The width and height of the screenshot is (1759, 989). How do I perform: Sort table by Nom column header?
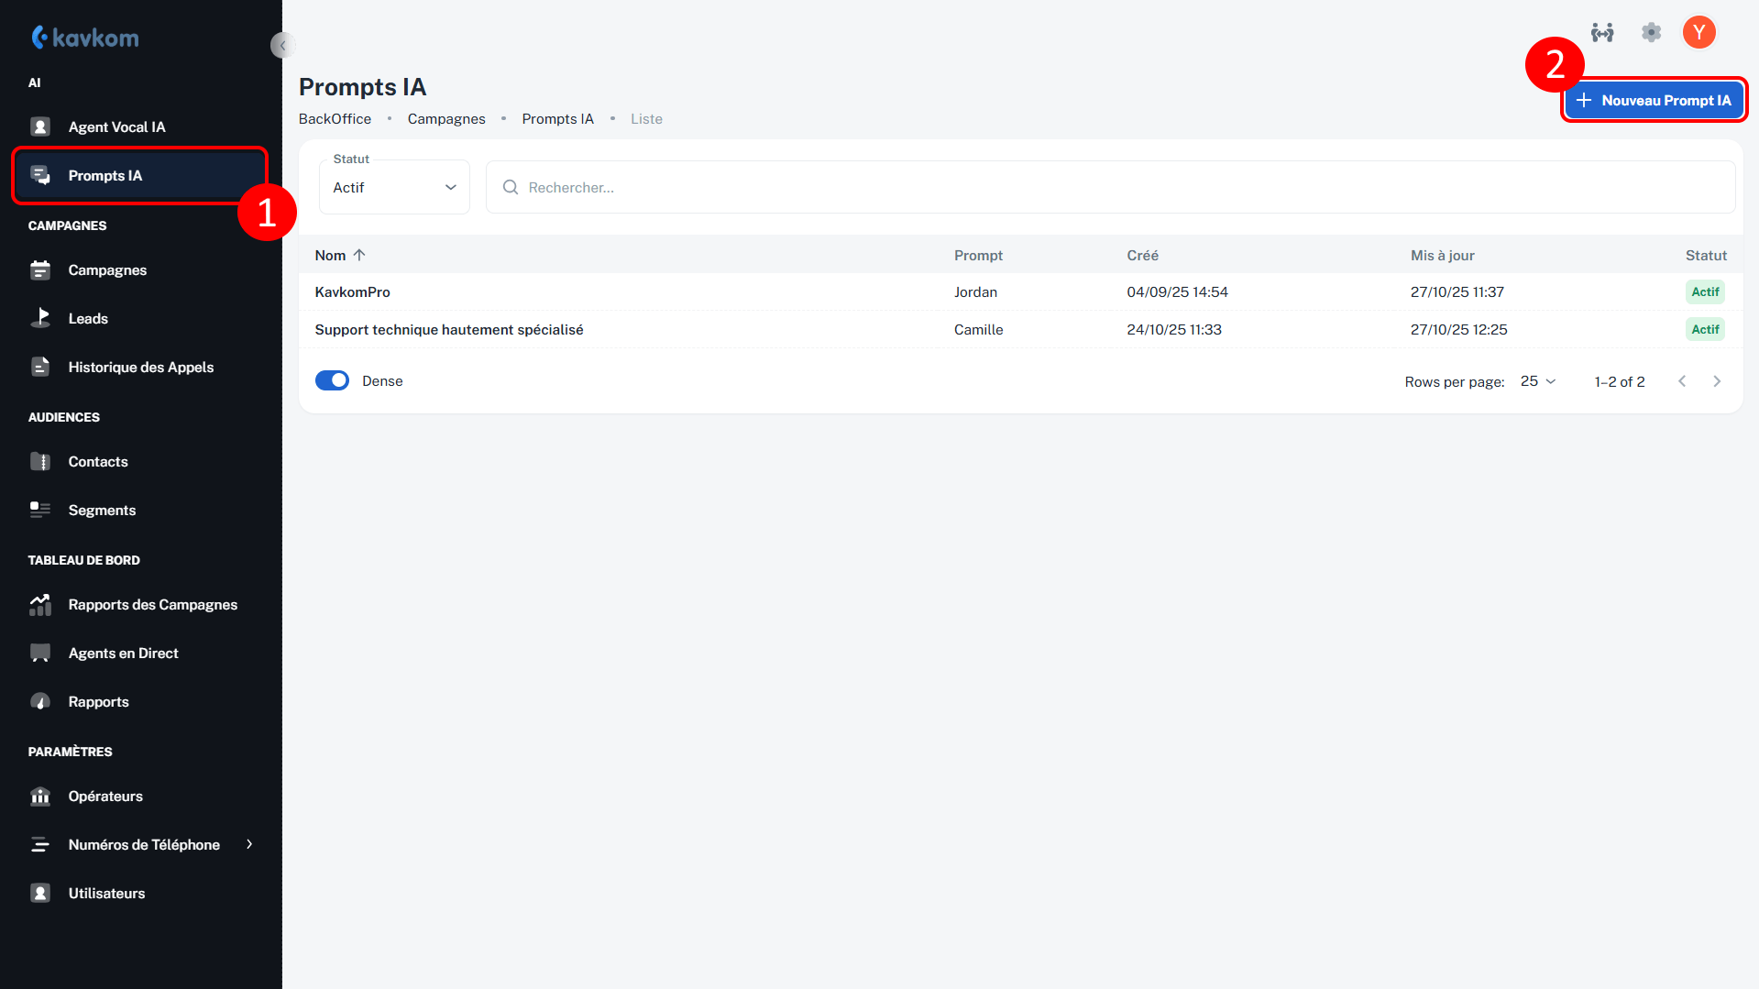[x=331, y=256]
